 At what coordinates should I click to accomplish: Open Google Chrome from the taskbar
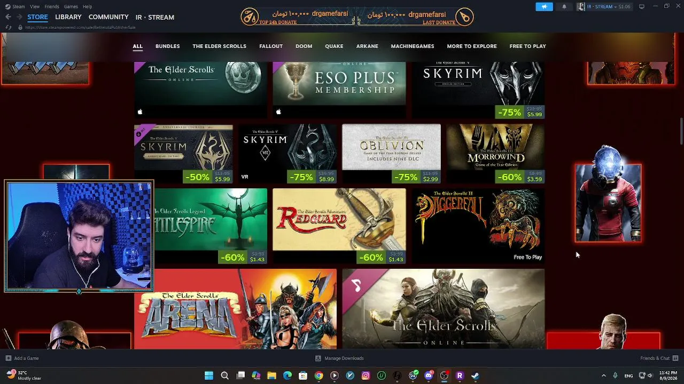point(318,375)
